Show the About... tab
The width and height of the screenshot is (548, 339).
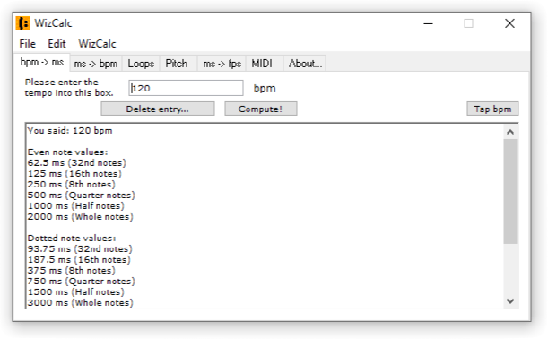pos(305,64)
